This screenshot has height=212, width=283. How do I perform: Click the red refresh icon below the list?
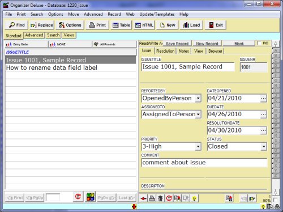point(78,197)
